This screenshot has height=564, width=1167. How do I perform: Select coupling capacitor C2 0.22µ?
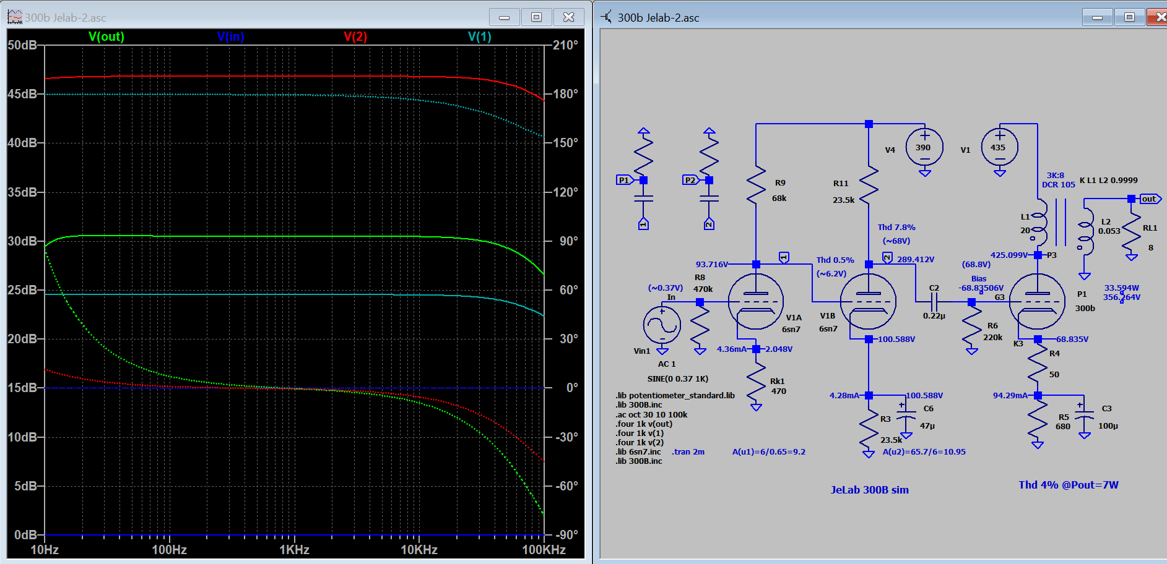click(x=934, y=302)
